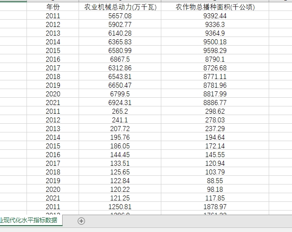Click cell containing 120.94
This screenshot has height=232, width=292.
click(x=215, y=163)
